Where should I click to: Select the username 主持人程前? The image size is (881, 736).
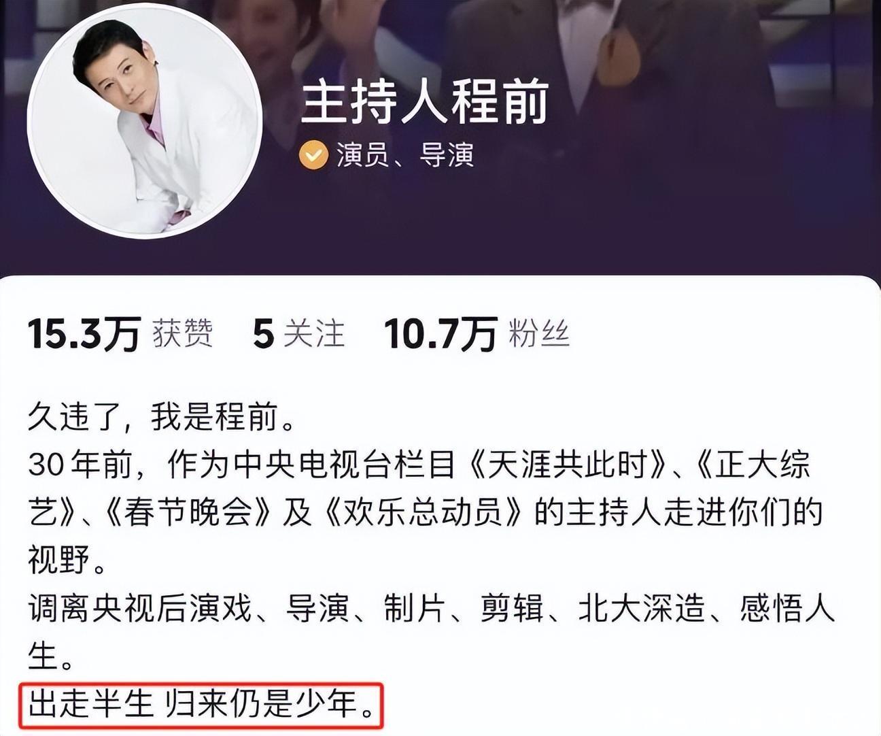click(x=424, y=102)
